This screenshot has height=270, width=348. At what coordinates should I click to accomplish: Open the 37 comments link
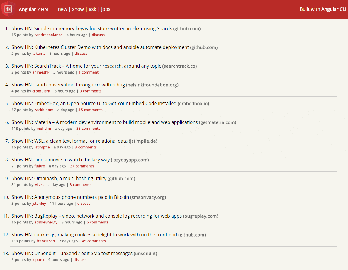click(x=82, y=166)
